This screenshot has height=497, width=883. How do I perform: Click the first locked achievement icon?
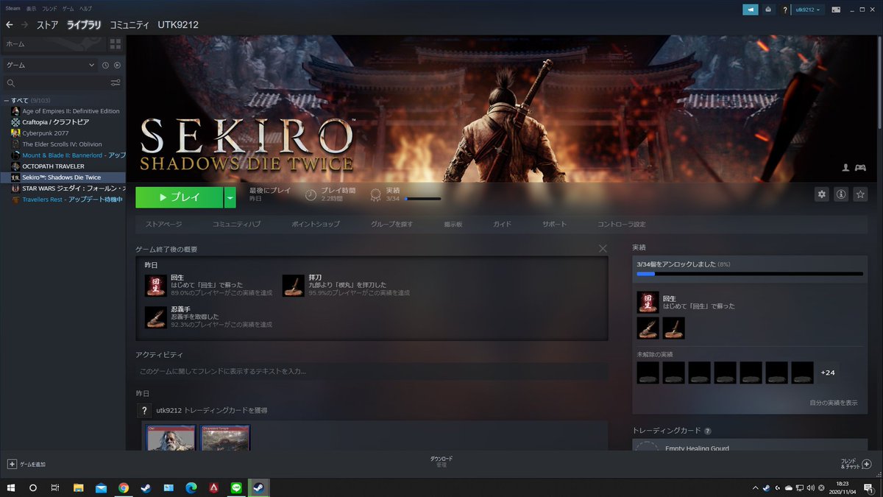[648, 373]
